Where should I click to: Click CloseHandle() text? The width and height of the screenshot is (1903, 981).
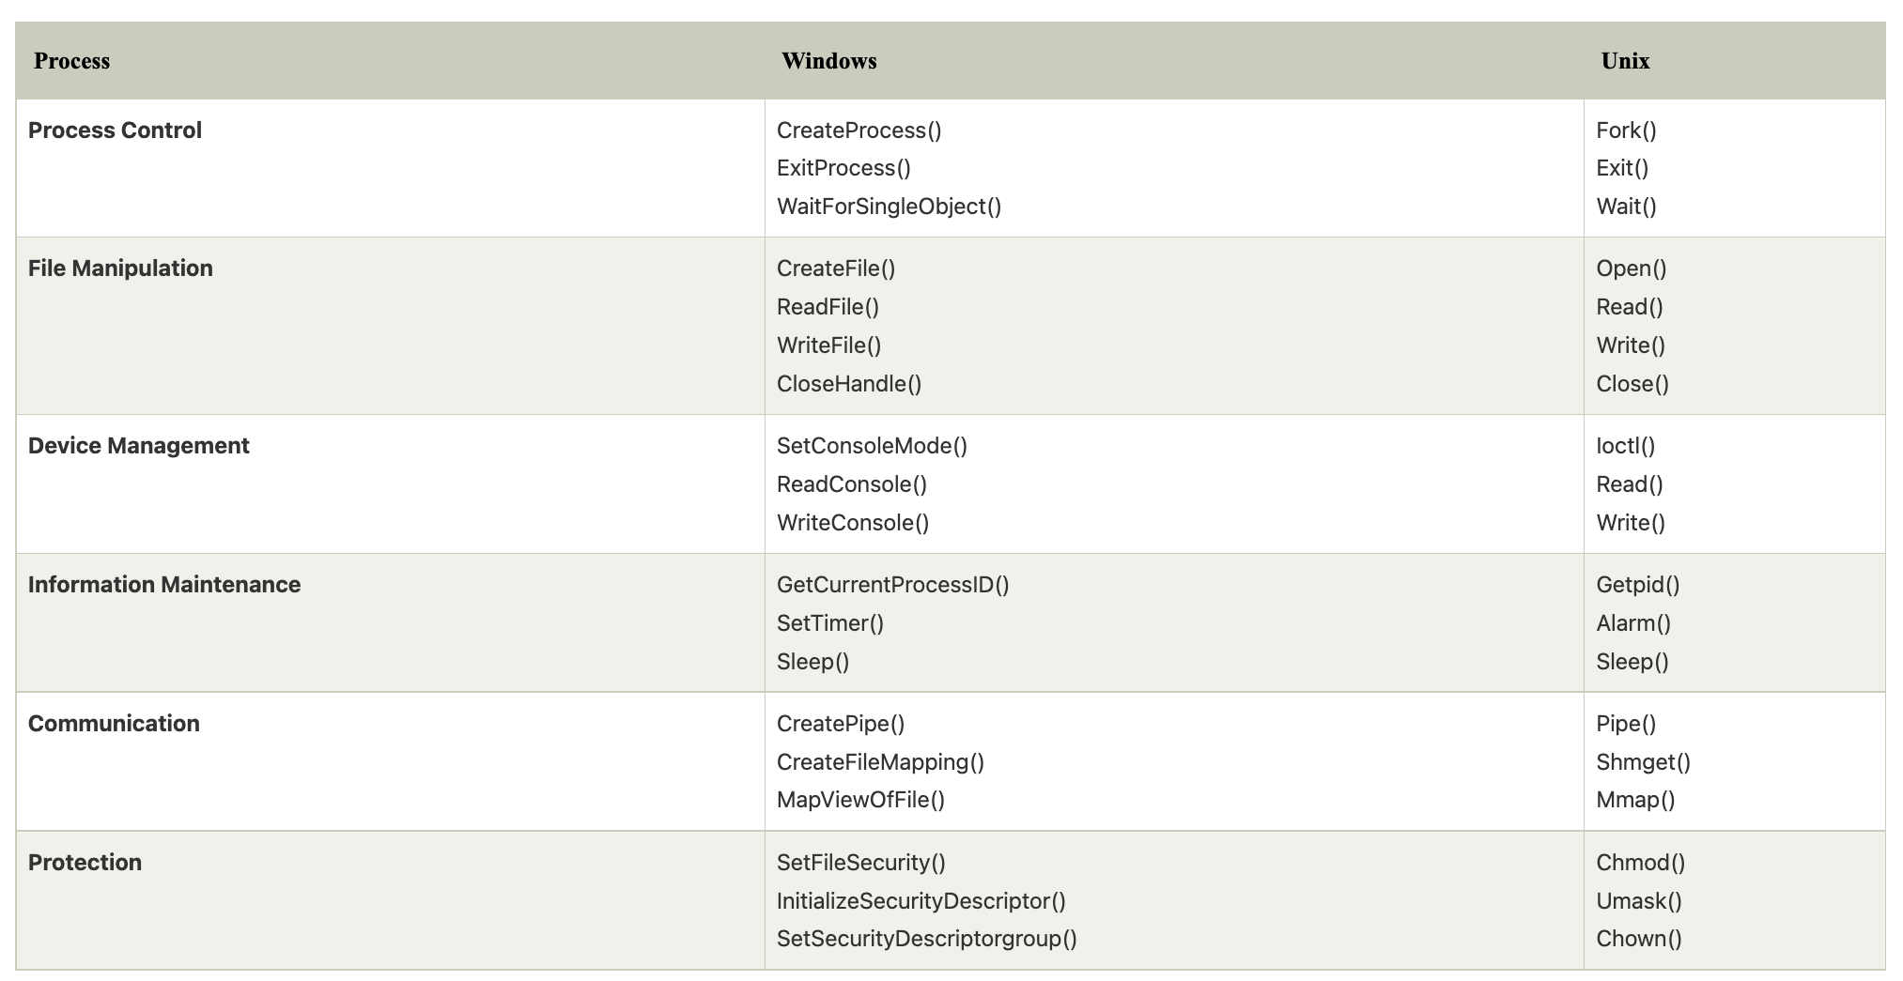point(849,384)
